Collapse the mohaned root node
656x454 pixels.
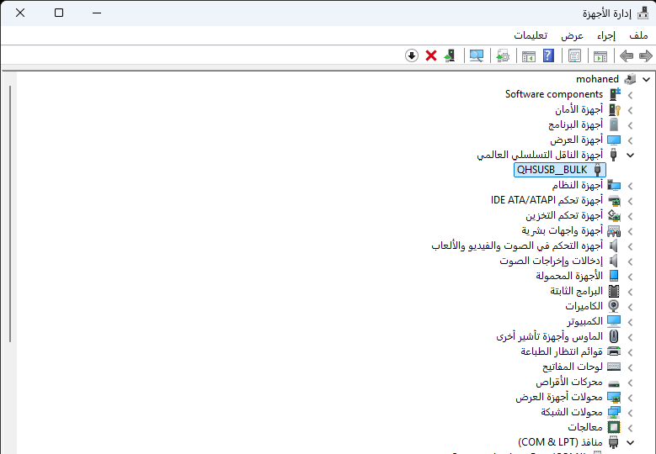pyautogui.click(x=647, y=79)
